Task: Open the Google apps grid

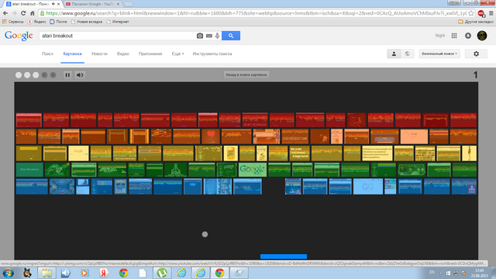Action: [x=454, y=36]
